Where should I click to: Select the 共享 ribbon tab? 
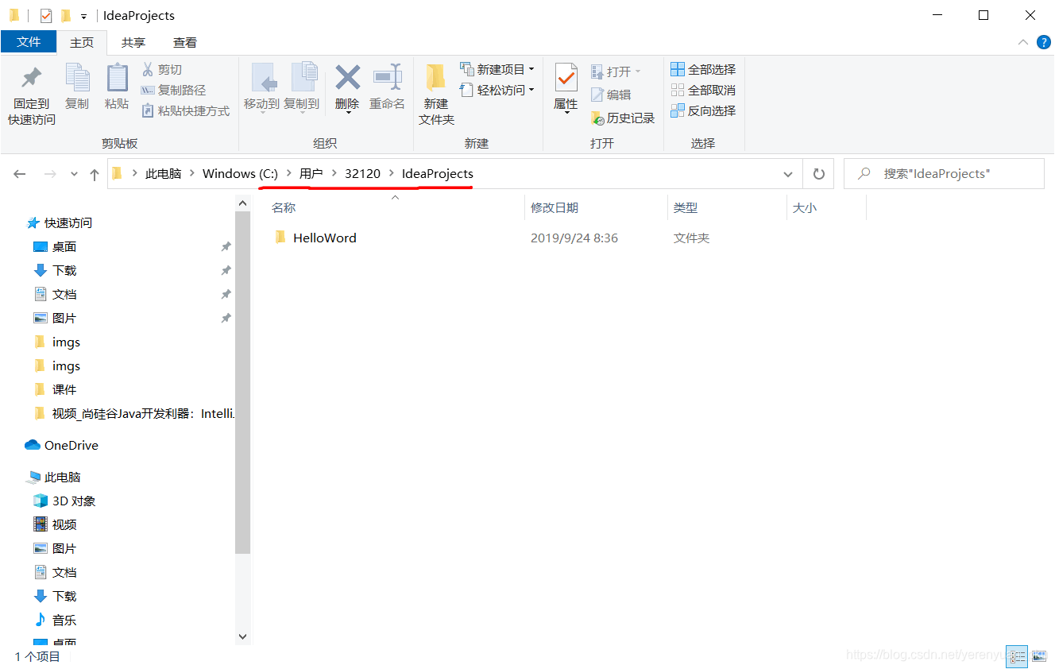[133, 42]
